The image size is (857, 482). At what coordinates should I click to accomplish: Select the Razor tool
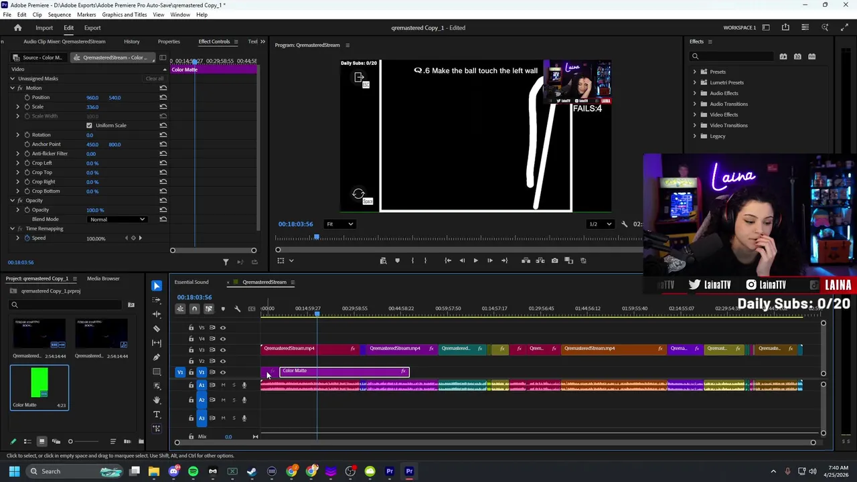157,328
